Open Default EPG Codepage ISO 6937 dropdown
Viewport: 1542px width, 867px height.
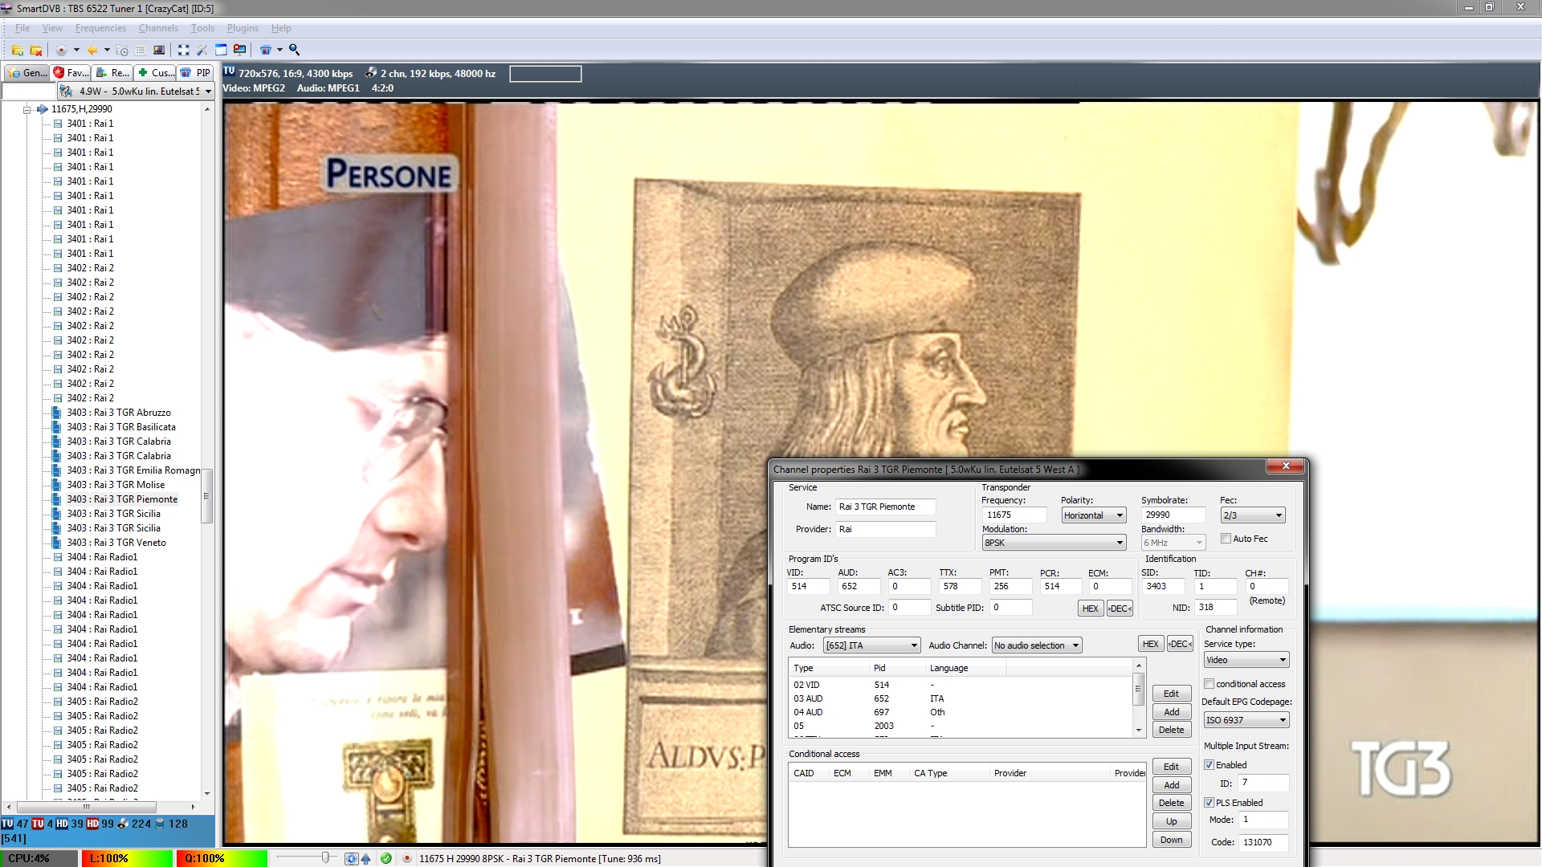pyautogui.click(x=1246, y=720)
